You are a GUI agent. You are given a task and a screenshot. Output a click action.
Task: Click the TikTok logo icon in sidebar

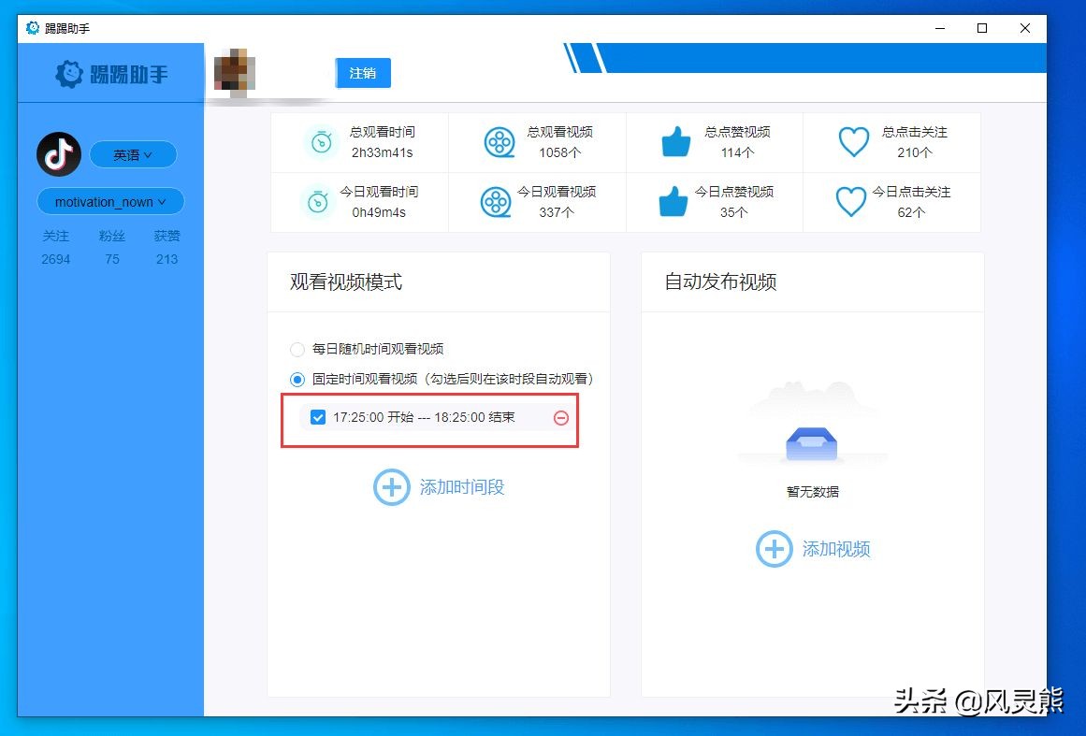58,154
